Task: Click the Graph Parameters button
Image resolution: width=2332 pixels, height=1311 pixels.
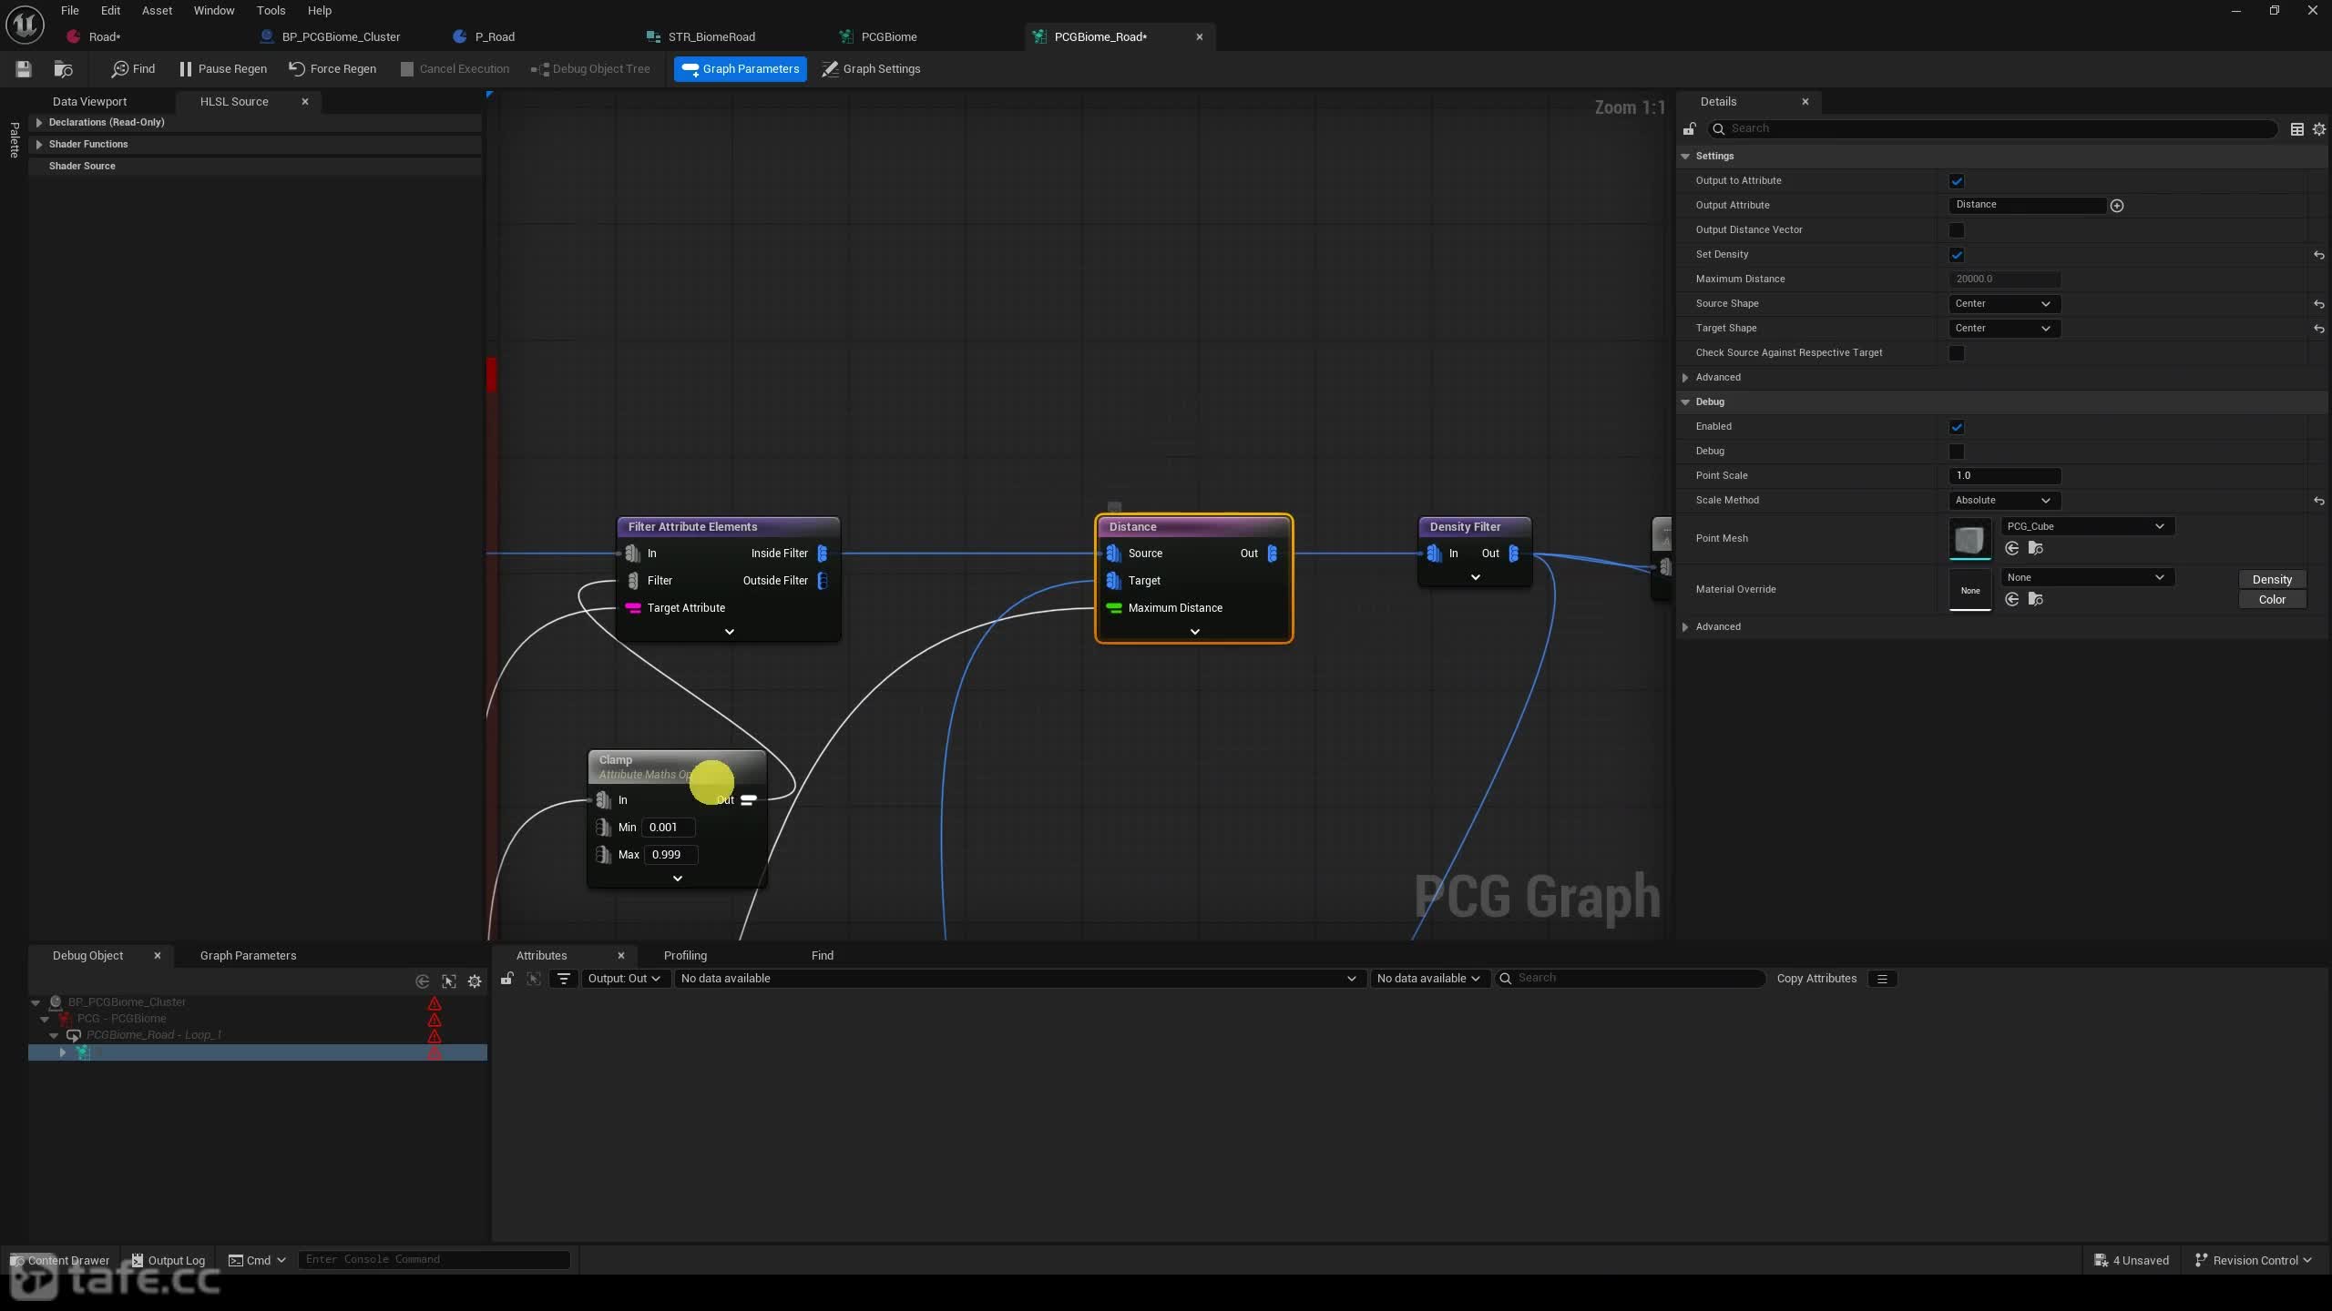Action: pos(740,69)
